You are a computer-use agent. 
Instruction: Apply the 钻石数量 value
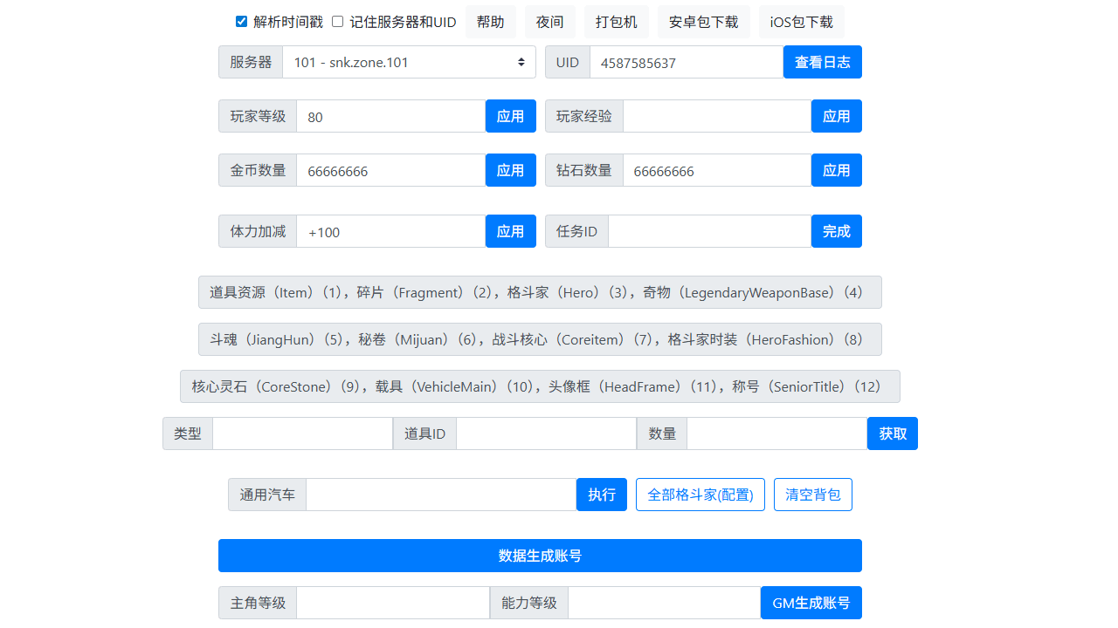(836, 170)
